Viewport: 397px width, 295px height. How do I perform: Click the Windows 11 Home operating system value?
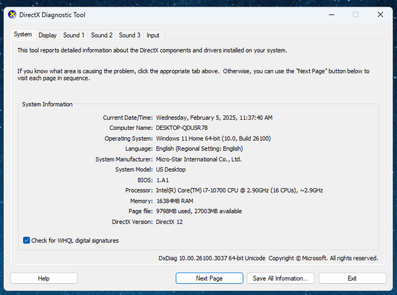[213, 139]
